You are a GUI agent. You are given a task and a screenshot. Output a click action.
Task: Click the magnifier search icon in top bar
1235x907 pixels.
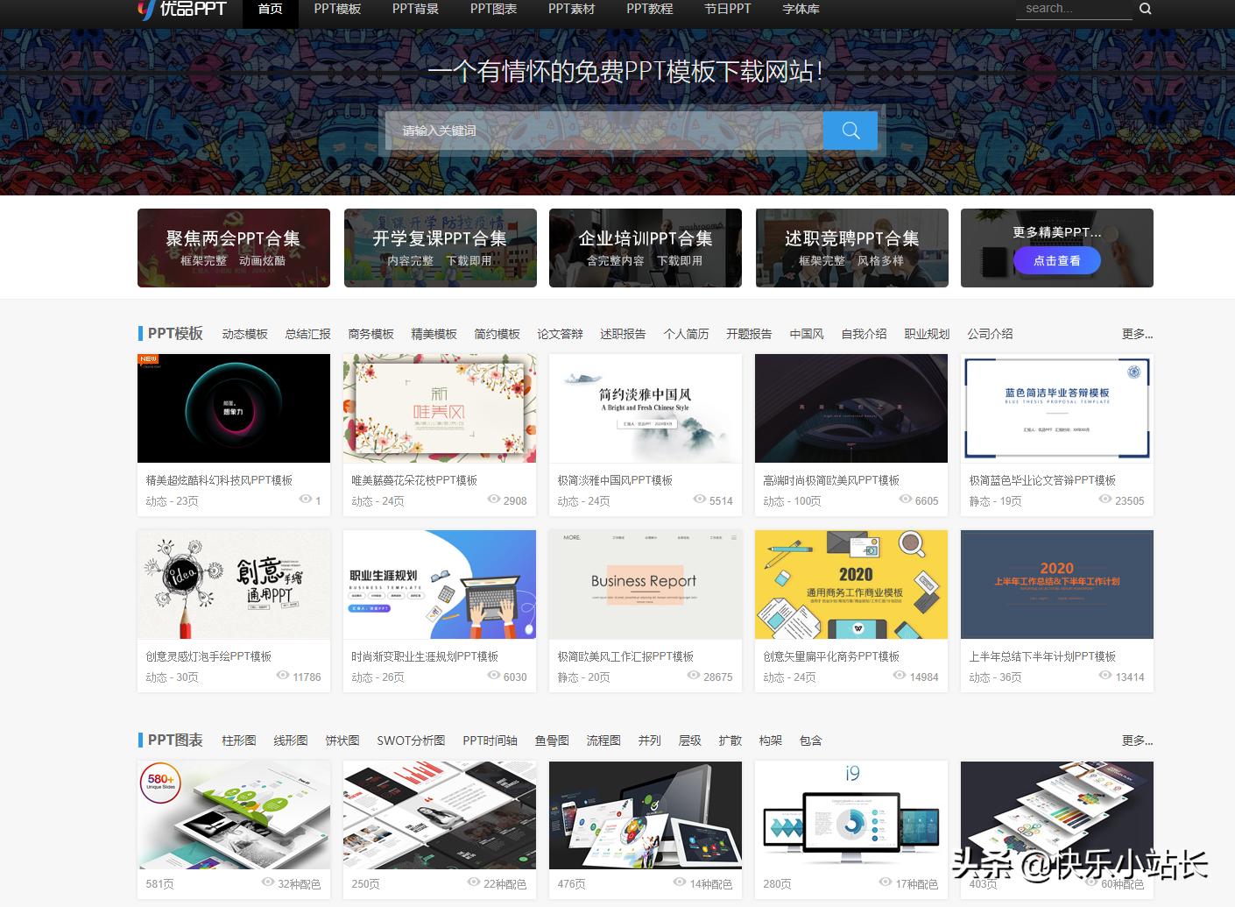1145,8
